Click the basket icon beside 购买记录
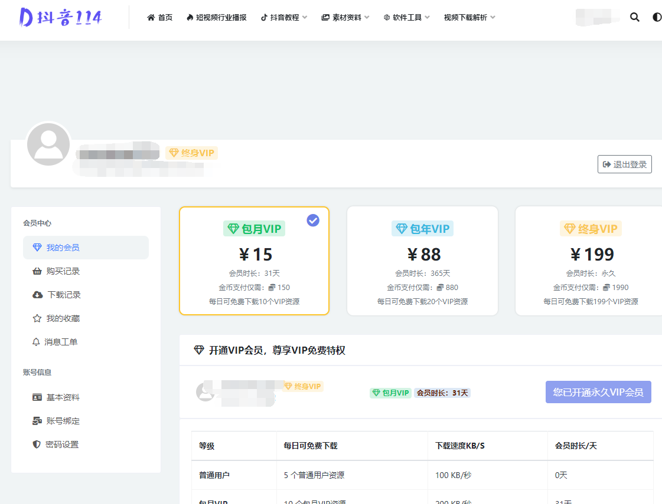Viewport: 662px width, 504px height. [37, 271]
